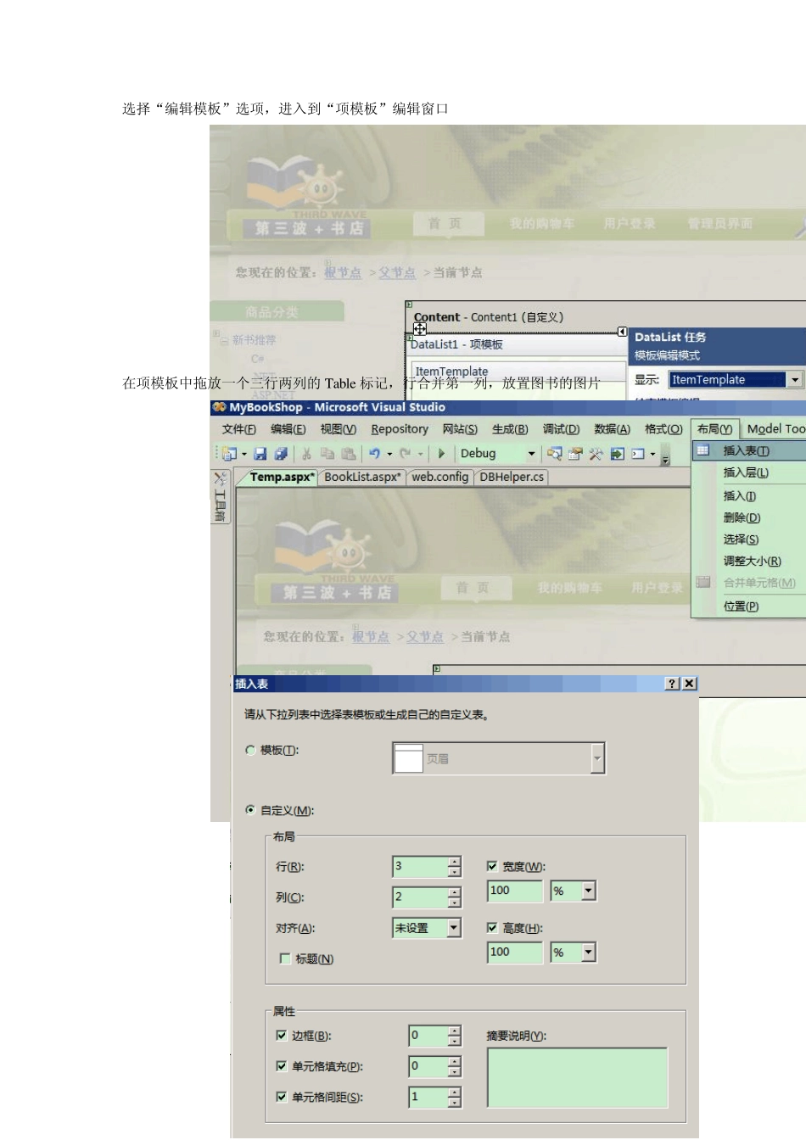
Task: Open the Align (对齐) dropdown
Action: (x=454, y=928)
